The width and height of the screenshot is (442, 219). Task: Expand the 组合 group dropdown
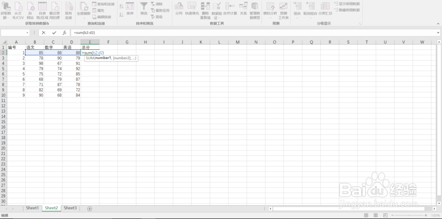[x=297, y=18]
